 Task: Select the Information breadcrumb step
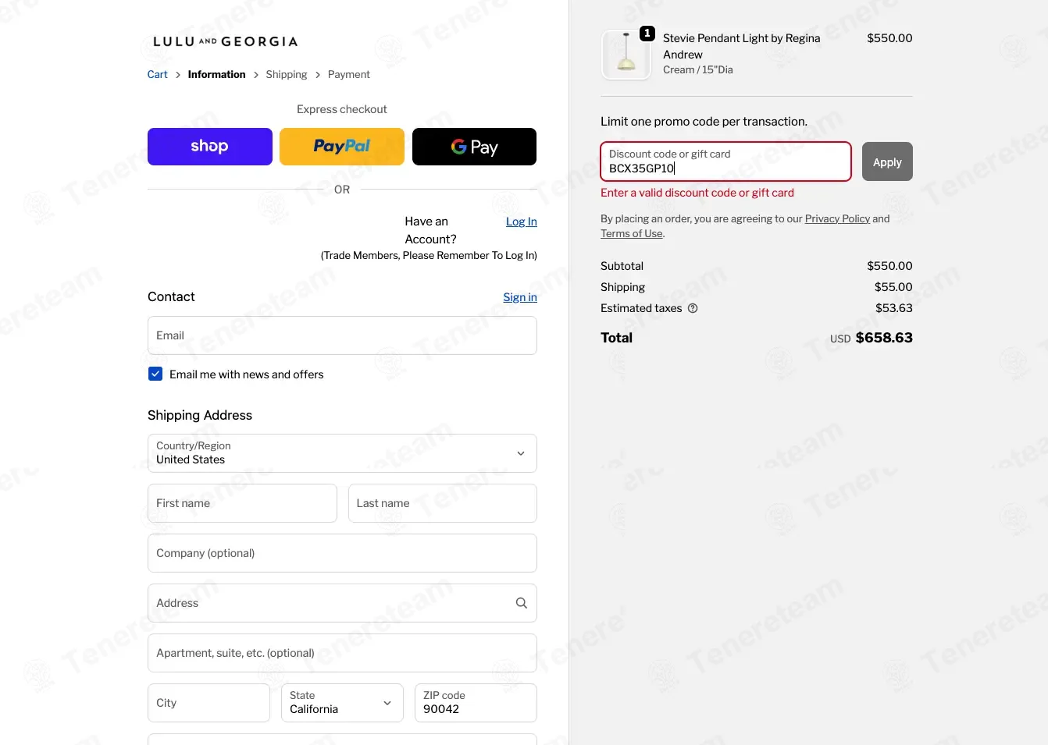pos(217,75)
